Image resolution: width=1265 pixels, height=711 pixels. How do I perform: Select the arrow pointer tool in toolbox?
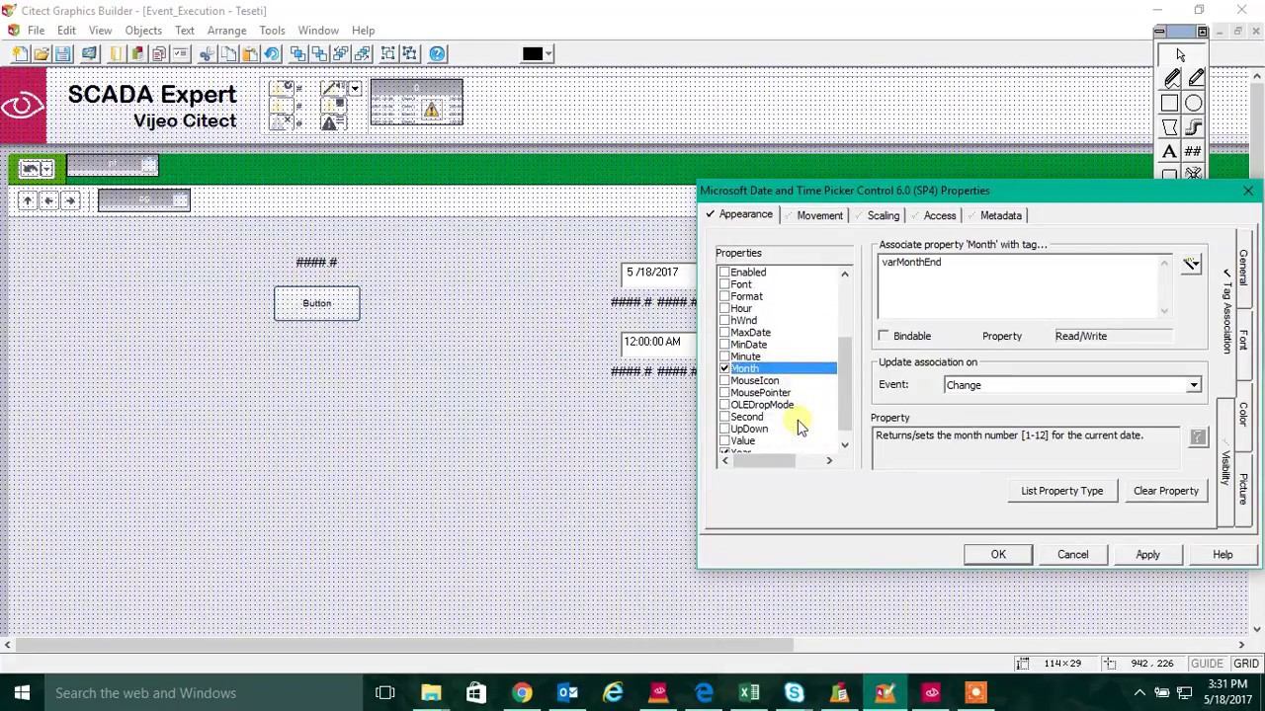point(1181,56)
